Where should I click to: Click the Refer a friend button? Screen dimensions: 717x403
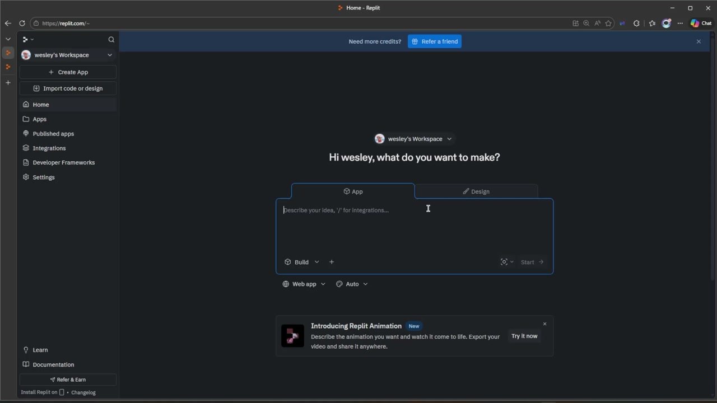pos(434,41)
